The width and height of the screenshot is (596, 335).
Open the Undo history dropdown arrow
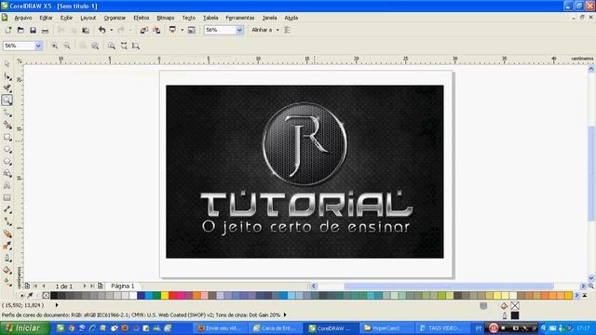(x=112, y=30)
